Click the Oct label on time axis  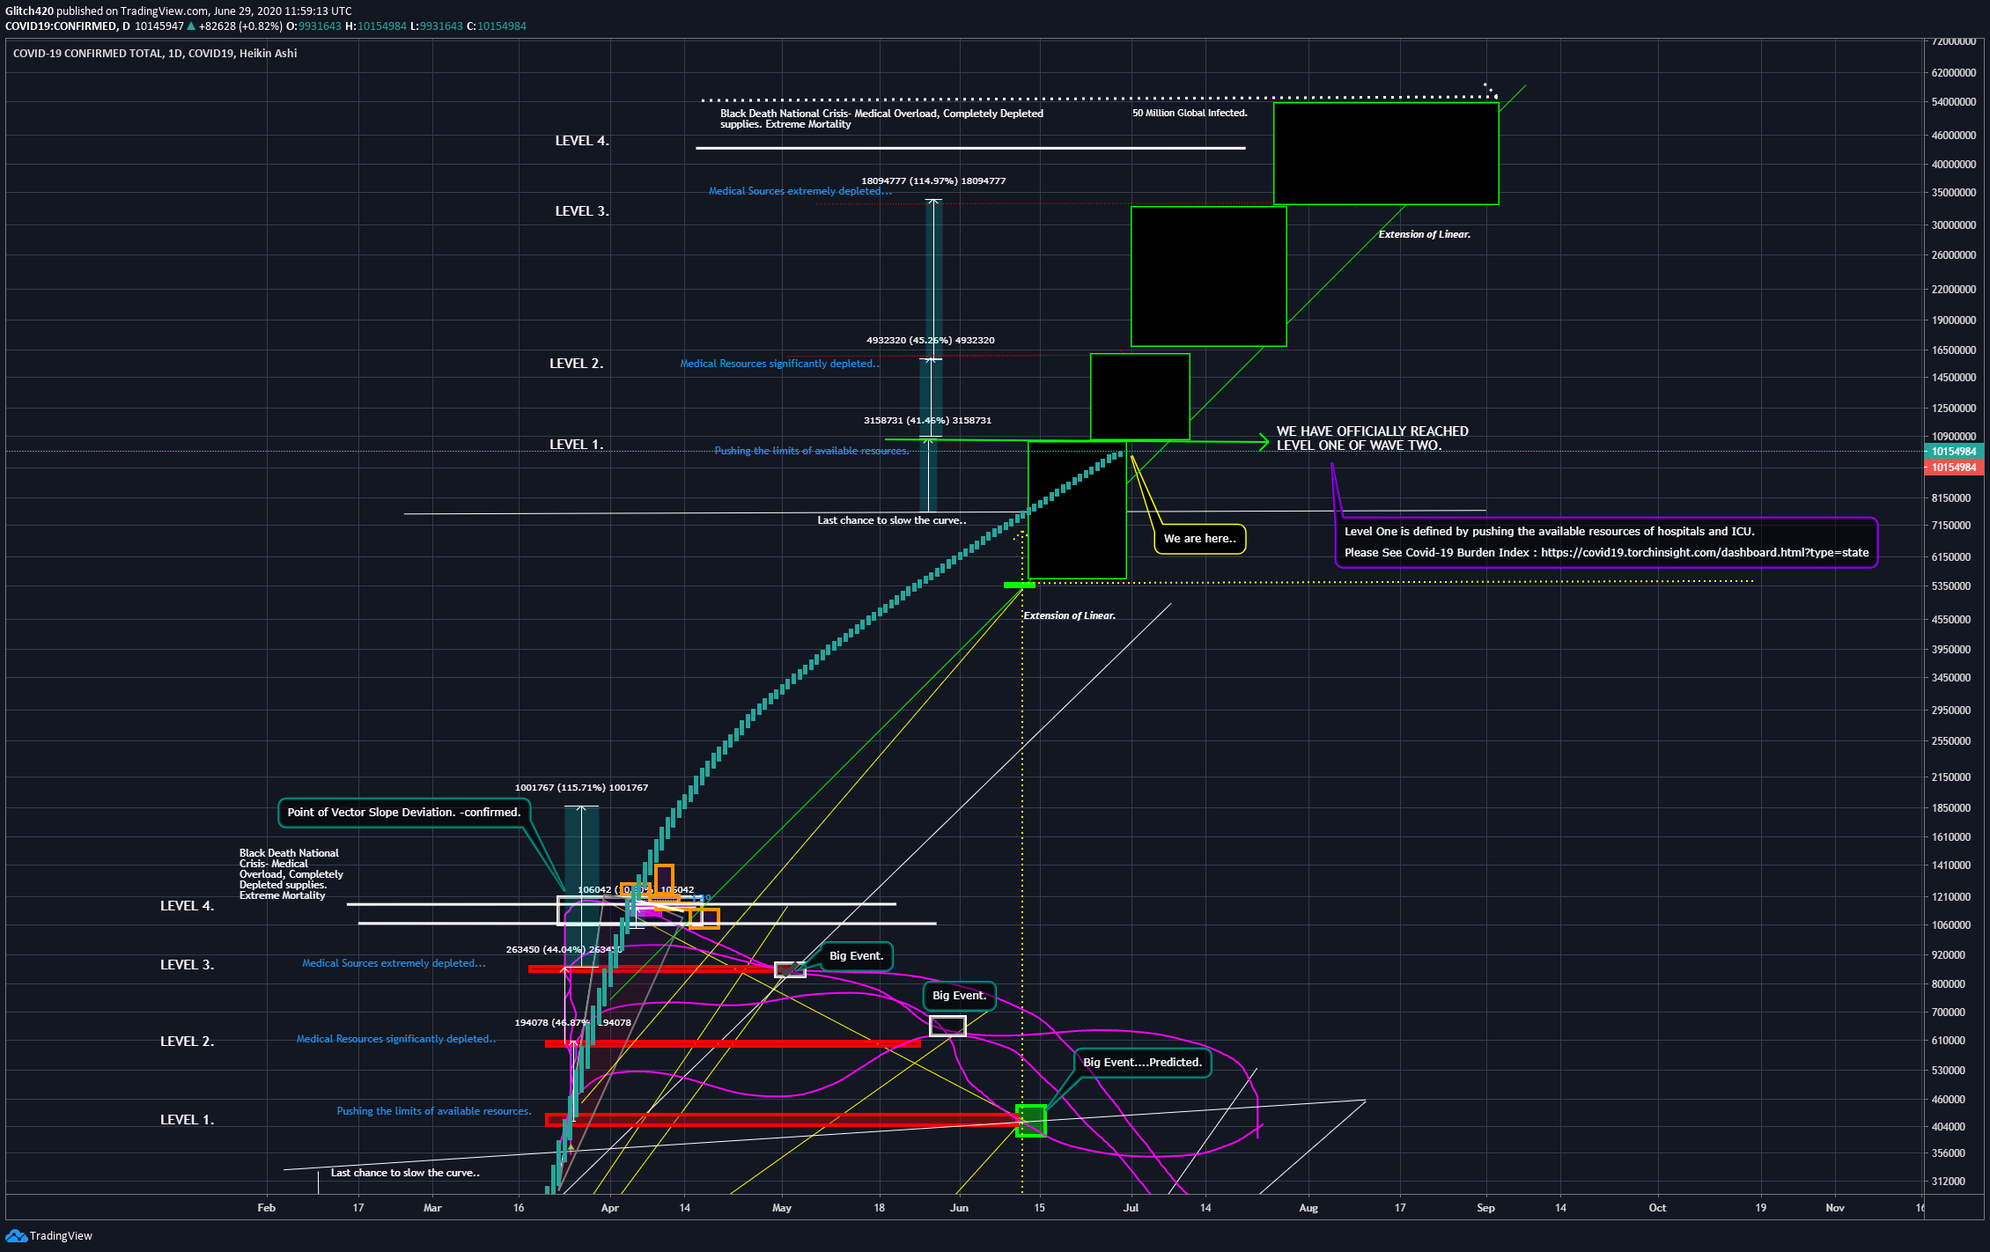click(1657, 1208)
